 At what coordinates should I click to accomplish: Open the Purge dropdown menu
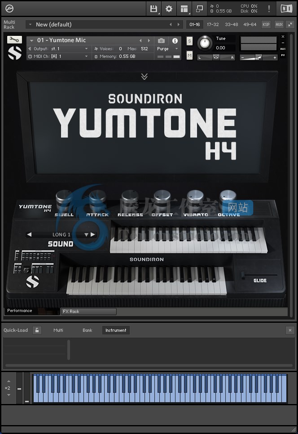tap(167, 49)
